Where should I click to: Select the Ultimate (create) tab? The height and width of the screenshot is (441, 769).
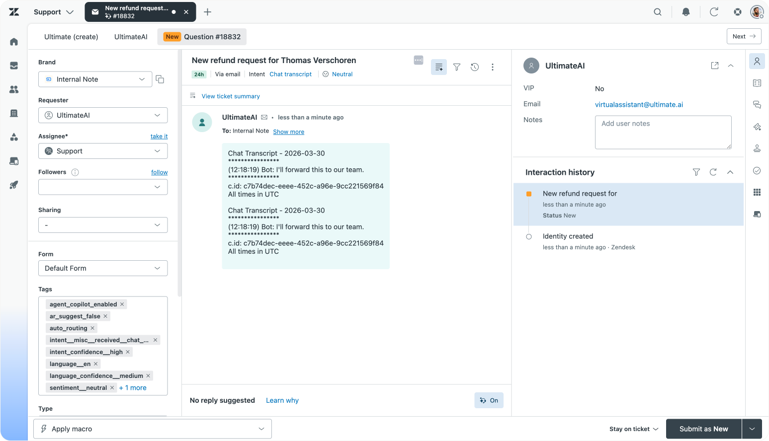(71, 37)
